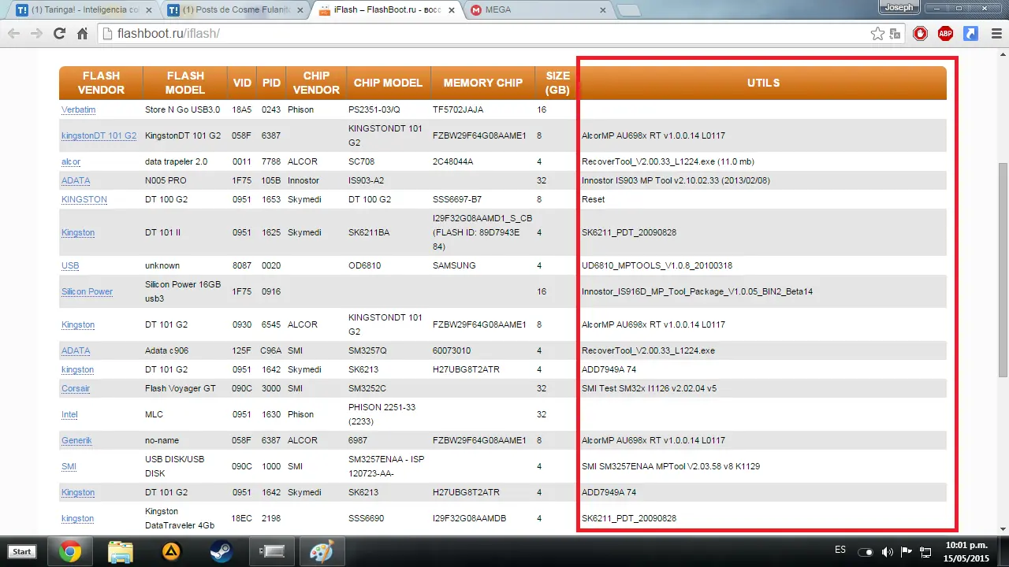This screenshot has height=567, width=1009.
Task: Close the MEGA tab
Action: coord(603,10)
